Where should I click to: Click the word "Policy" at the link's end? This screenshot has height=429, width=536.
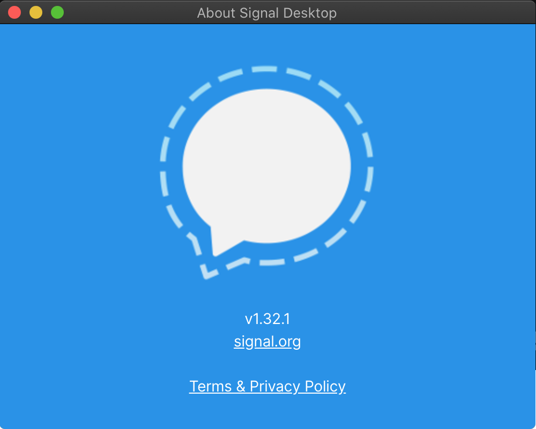pos(325,386)
